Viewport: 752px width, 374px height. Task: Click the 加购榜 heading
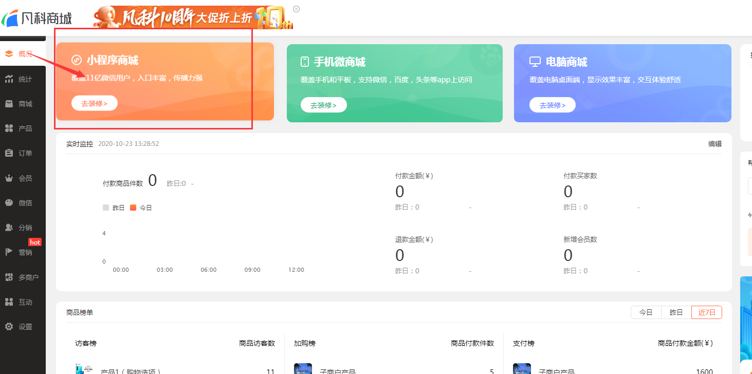click(x=304, y=343)
